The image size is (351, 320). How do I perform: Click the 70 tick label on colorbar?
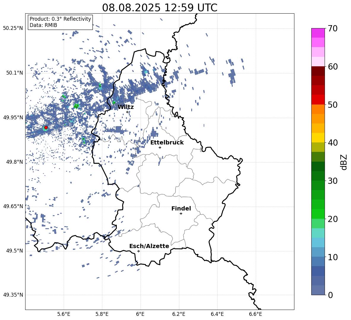pos(333,29)
